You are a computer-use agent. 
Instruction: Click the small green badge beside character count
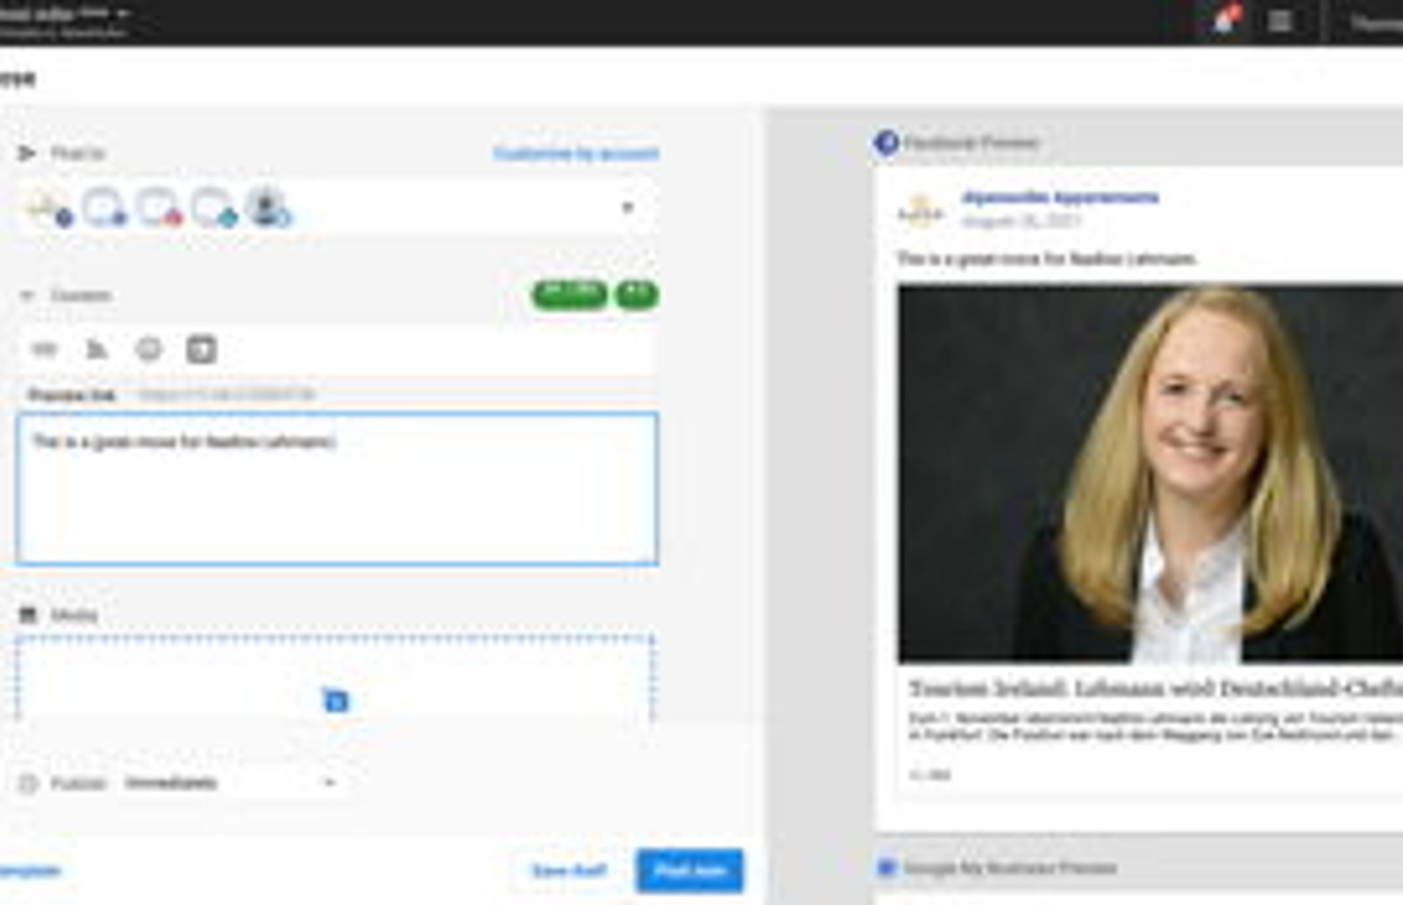tap(637, 294)
